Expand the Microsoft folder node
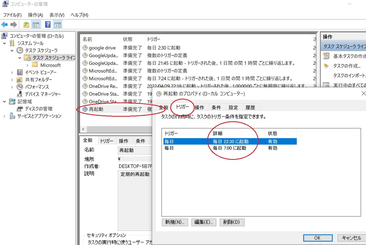The image size is (366, 245). (27, 65)
